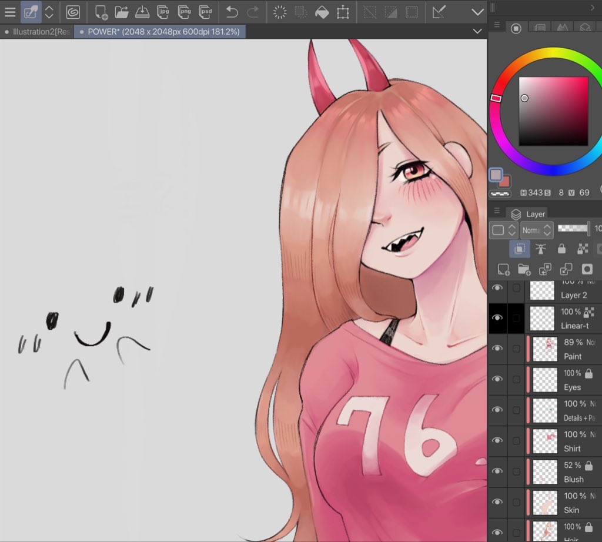Export canvas as psd

pyautogui.click(x=205, y=12)
